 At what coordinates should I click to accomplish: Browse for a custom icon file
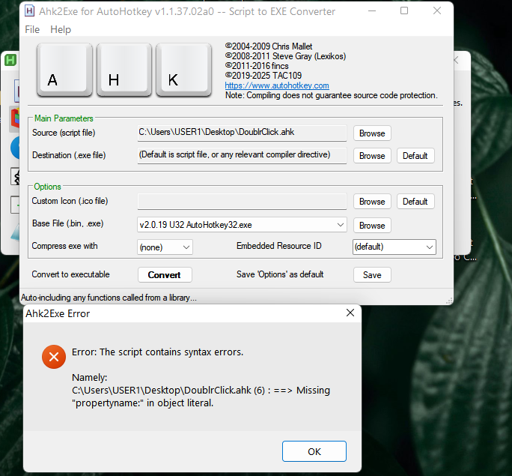coord(372,202)
